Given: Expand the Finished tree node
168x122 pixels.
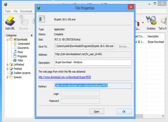Looking at the screenshot, I should tap(7, 69).
